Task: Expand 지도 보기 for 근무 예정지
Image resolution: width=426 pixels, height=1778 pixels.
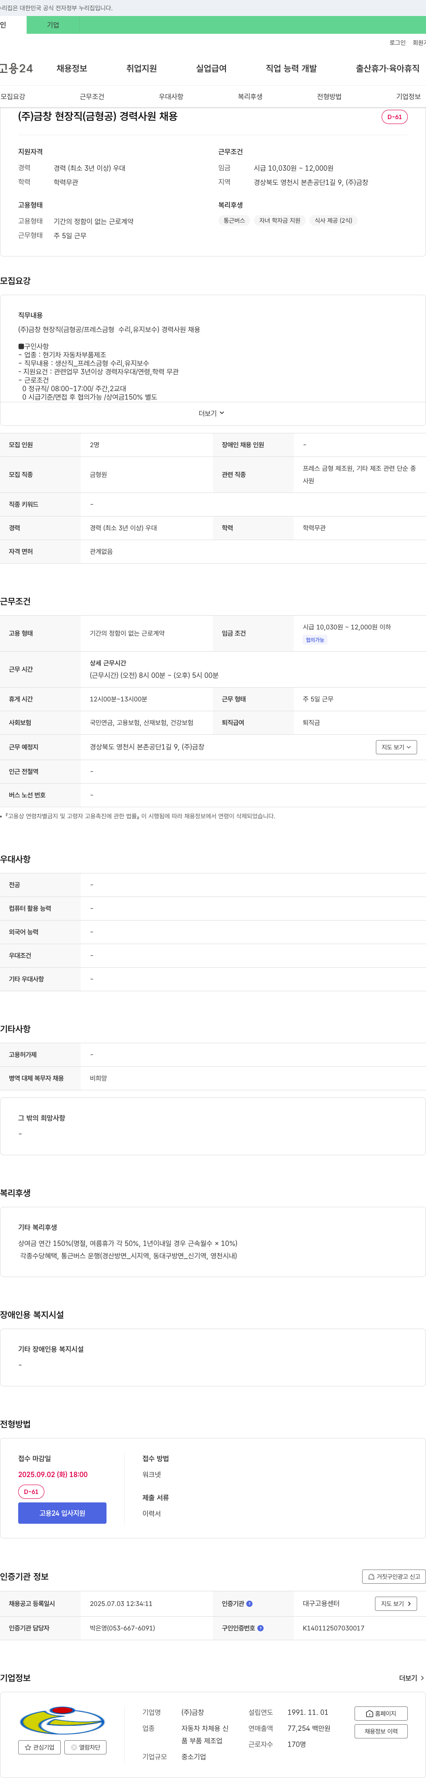Action: pyautogui.click(x=396, y=747)
